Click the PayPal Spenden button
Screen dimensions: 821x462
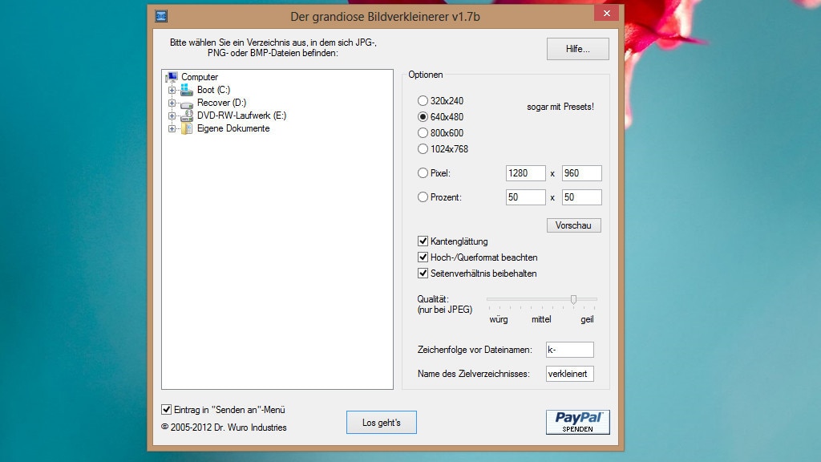pyautogui.click(x=577, y=422)
